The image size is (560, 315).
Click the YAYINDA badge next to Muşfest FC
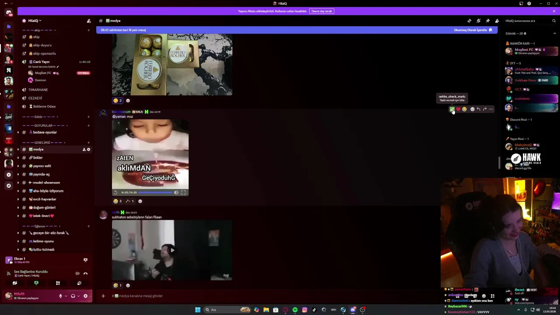[84, 73]
